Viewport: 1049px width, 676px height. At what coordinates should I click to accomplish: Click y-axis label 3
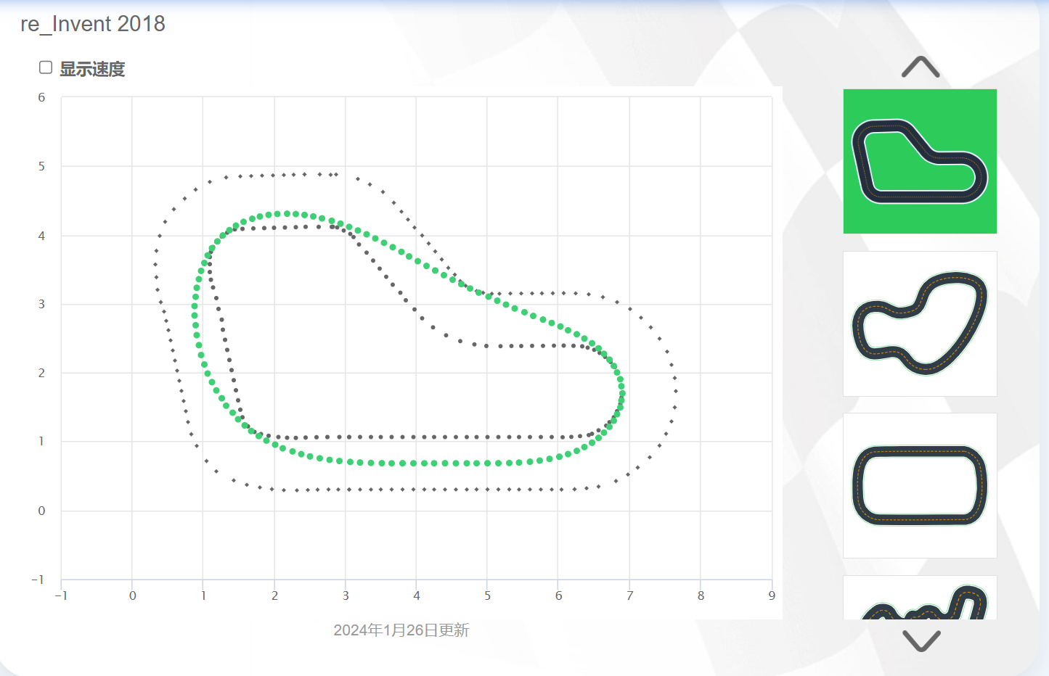pos(41,304)
